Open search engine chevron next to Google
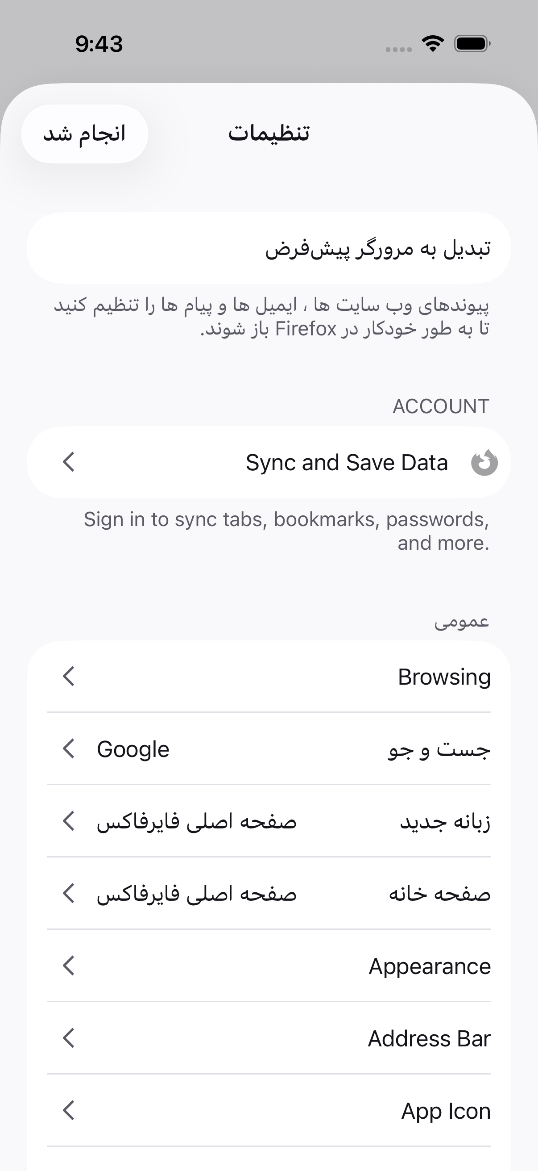Viewport: 538px width, 1171px height. pos(68,749)
